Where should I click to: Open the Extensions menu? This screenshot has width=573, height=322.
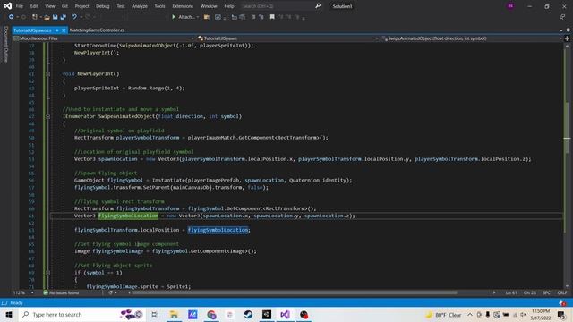coord(183,6)
